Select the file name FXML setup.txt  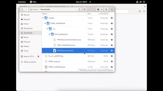(x=54, y=61)
